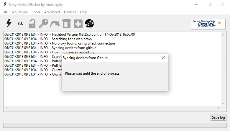The image size is (230, 131).
Task: Click the Save log button
Action: [x=218, y=117]
